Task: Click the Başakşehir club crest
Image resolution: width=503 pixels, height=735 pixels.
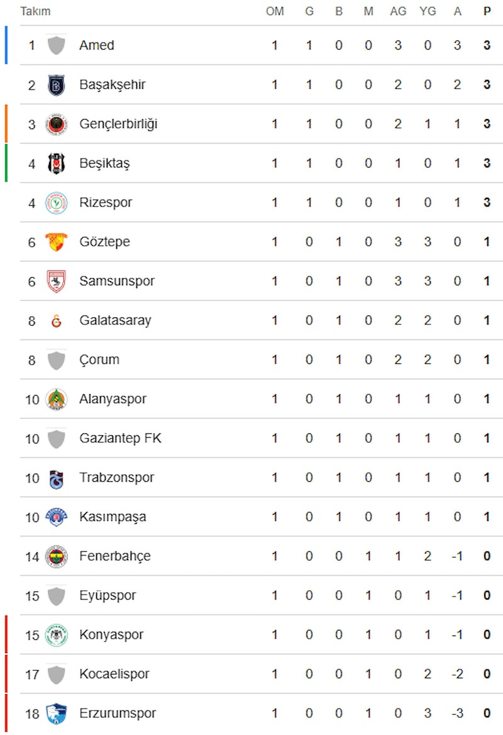Action: (56, 85)
